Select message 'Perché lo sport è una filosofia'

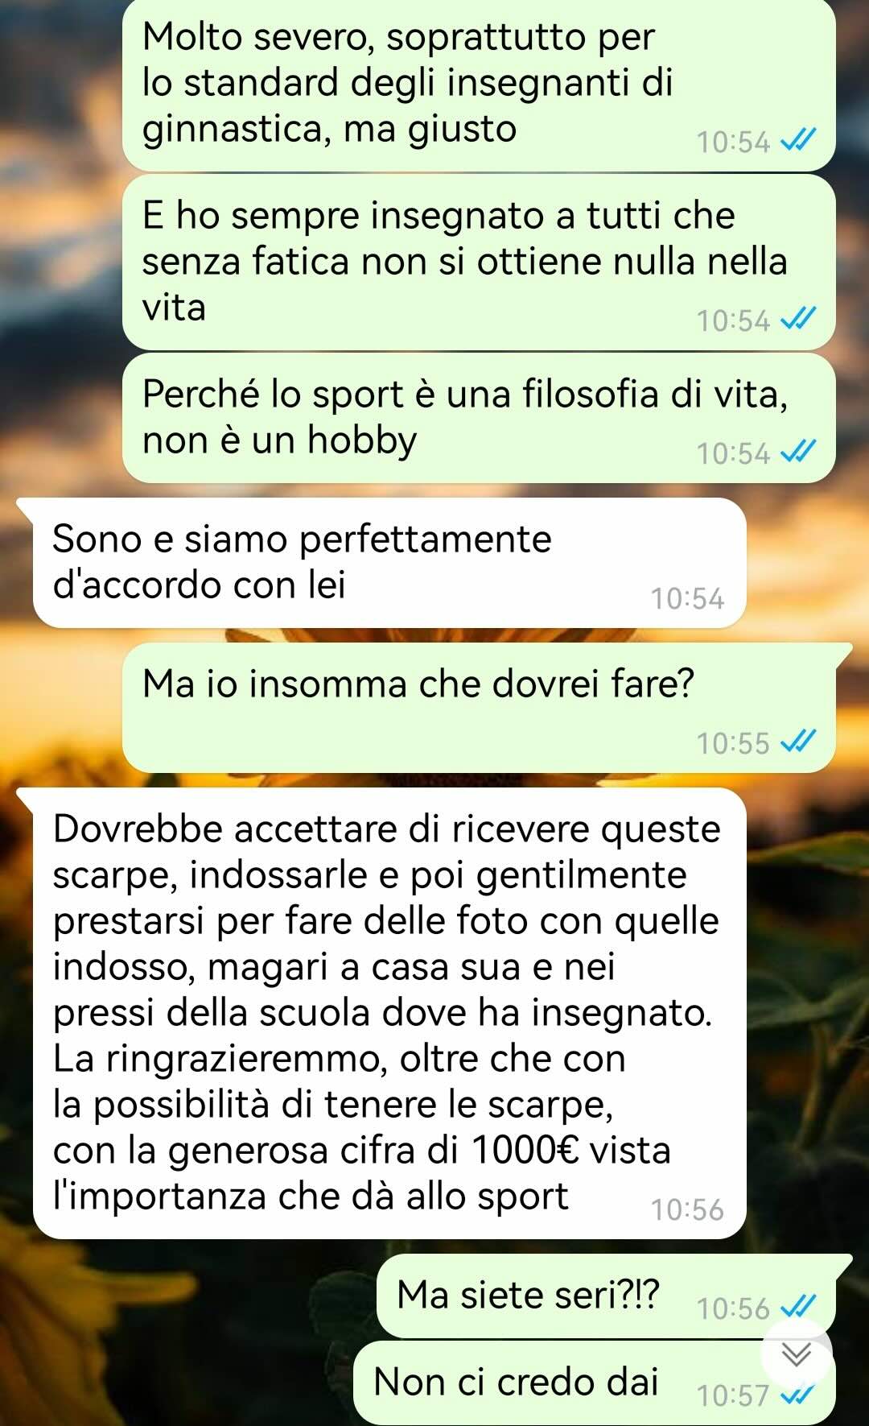[479, 418]
